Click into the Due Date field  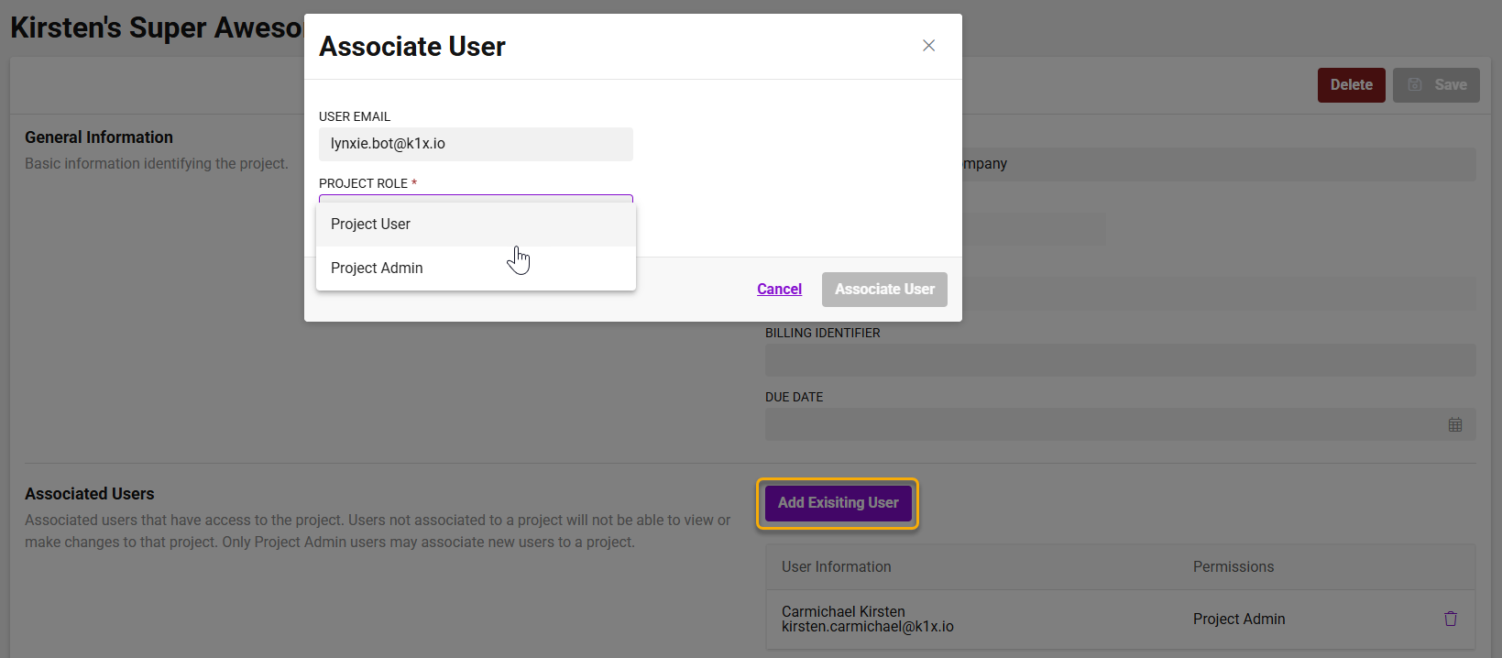pyautogui.click(x=1100, y=425)
